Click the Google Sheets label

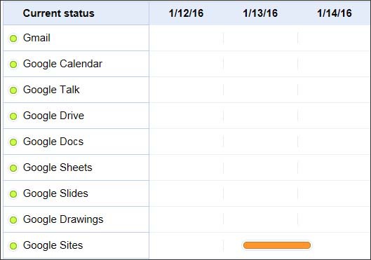pos(58,167)
